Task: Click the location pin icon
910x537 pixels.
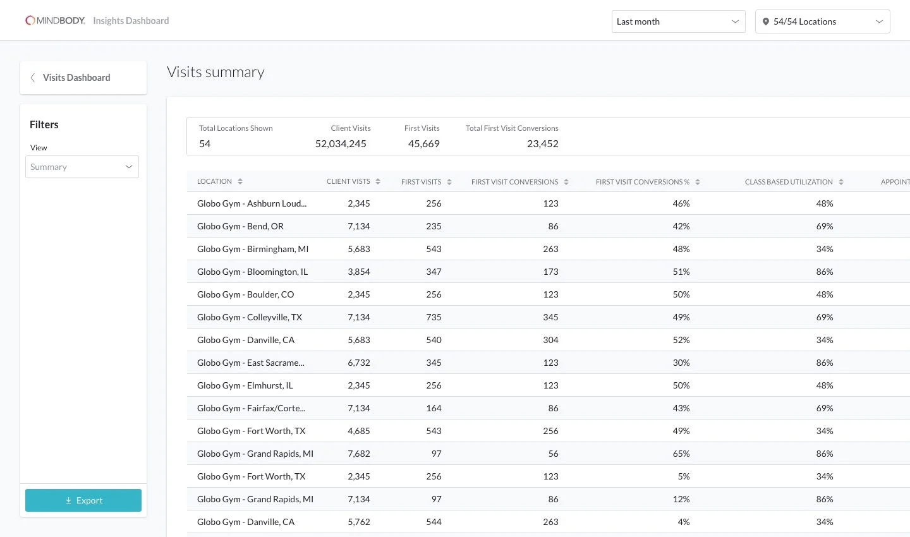Action: click(765, 21)
